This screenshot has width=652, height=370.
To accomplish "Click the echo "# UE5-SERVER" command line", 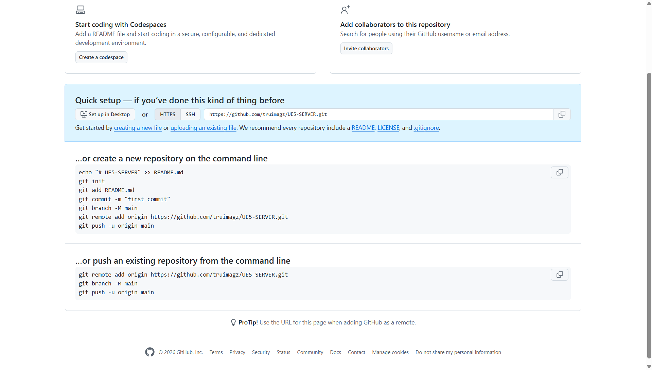I will [131, 173].
